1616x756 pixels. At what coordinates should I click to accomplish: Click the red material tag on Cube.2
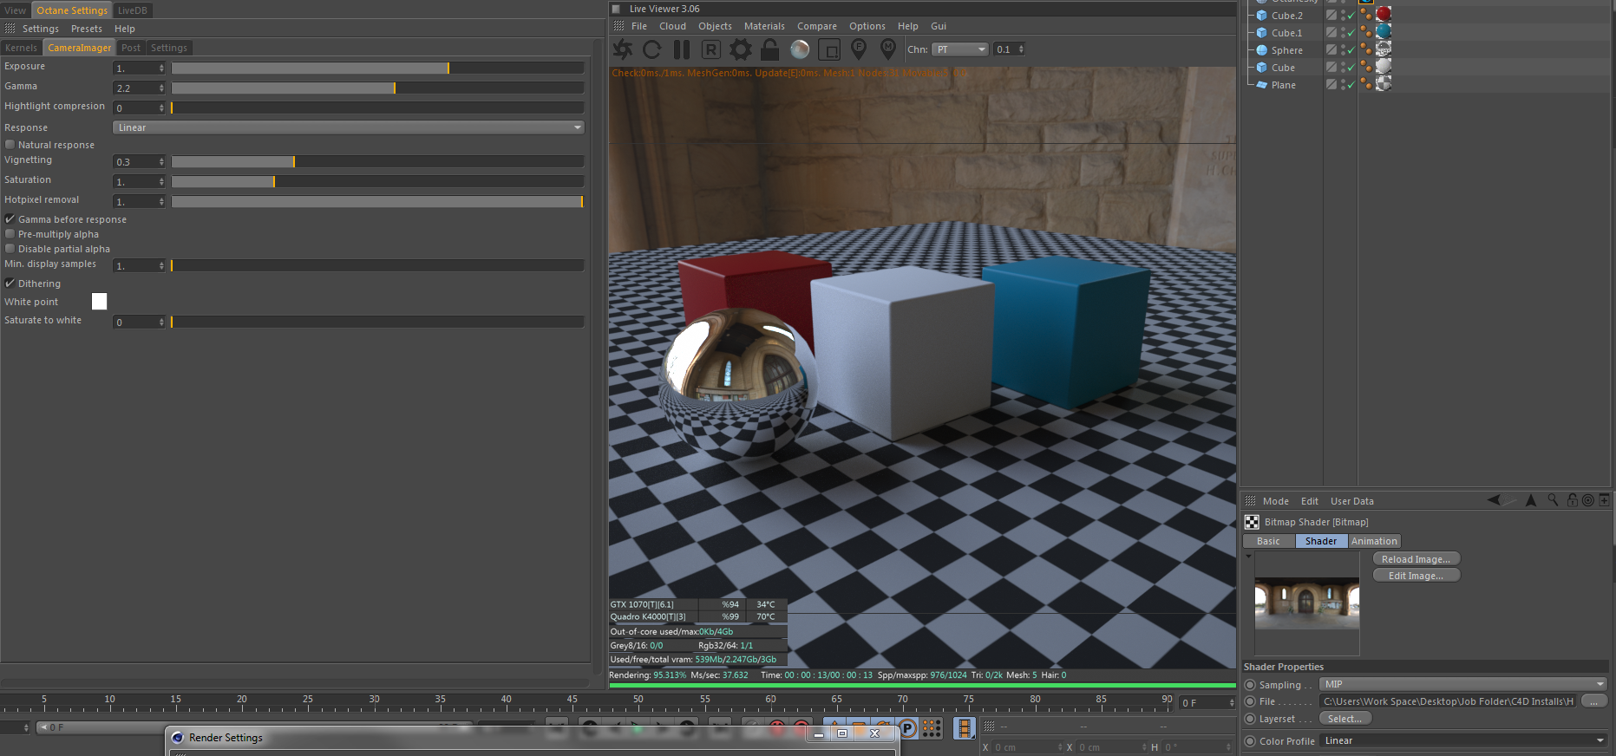point(1384,14)
